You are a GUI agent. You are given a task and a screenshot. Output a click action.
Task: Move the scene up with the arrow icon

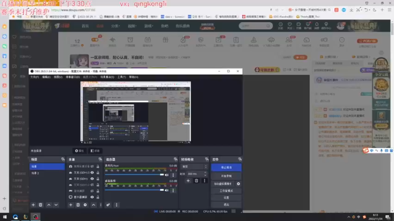(49, 205)
